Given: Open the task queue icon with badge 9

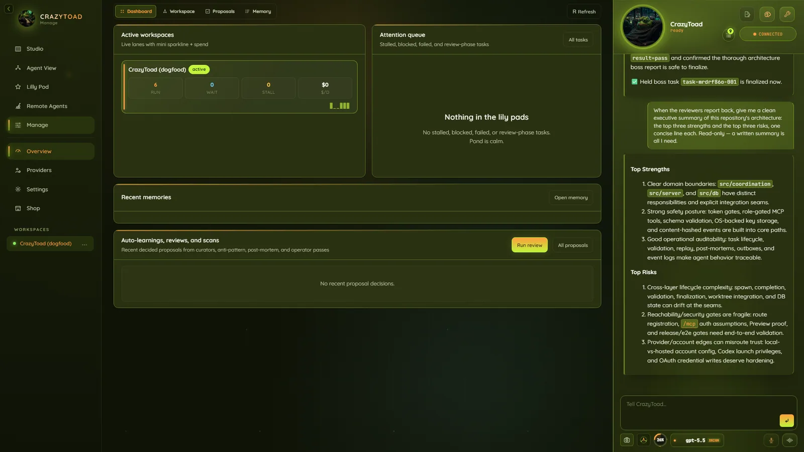Looking at the screenshot, I should (729, 34).
